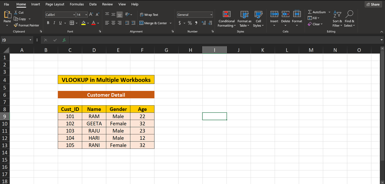Open Sort & Filter menu
The width and height of the screenshot is (385, 184).
(x=337, y=19)
